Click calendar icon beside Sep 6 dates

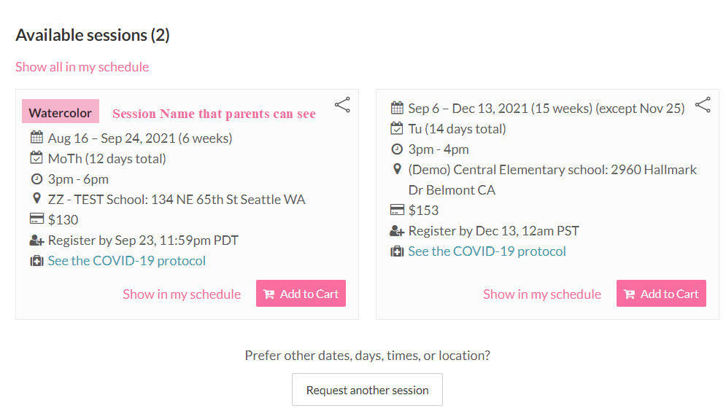pyautogui.click(x=397, y=109)
